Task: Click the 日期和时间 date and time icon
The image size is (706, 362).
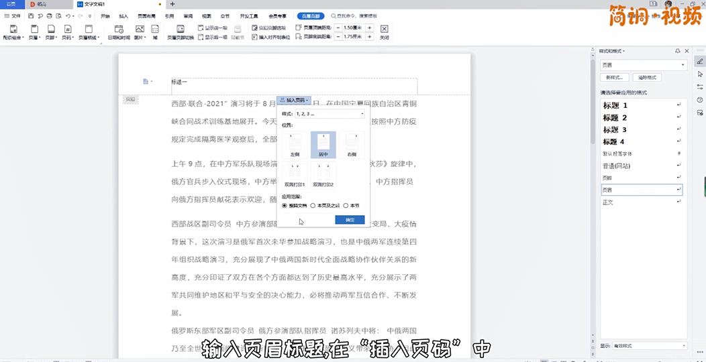Action: pyautogui.click(x=119, y=29)
